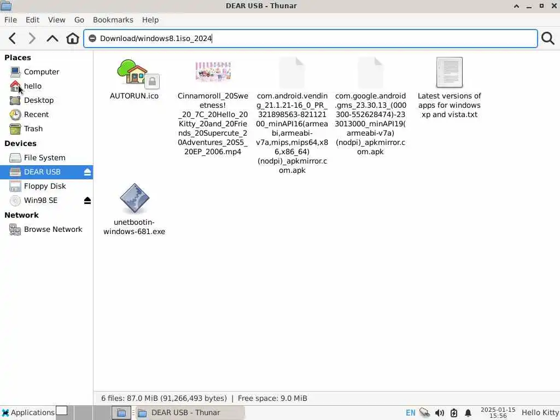Click the Hello Kitty user menu
This screenshot has height=420, width=560.
[x=540, y=413]
